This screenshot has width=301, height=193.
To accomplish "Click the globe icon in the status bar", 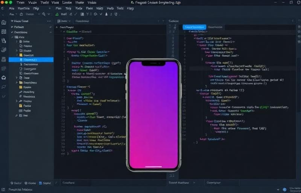I will tap(284, 190).
